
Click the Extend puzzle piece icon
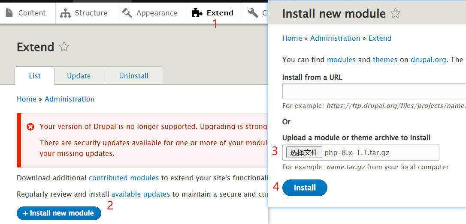click(x=197, y=13)
